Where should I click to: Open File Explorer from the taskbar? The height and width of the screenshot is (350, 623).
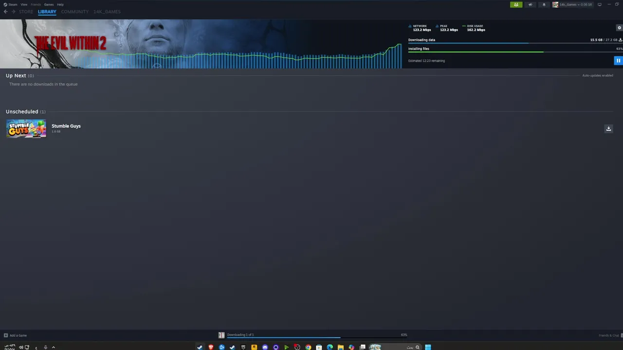click(x=341, y=347)
